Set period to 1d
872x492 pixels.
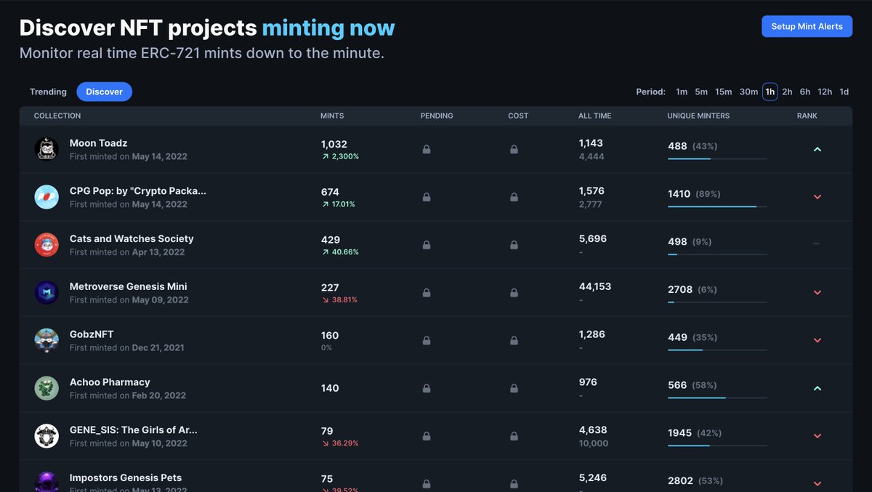click(x=844, y=92)
